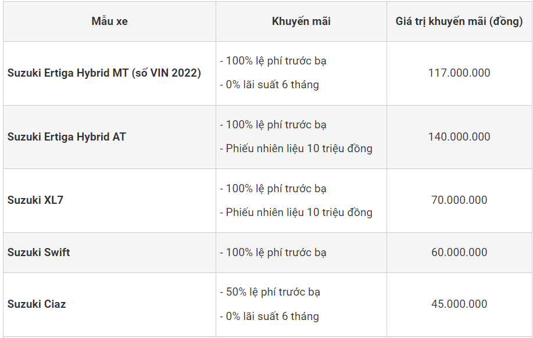
Task: Click the 45.000.000 promotion value
Action: 459,304
